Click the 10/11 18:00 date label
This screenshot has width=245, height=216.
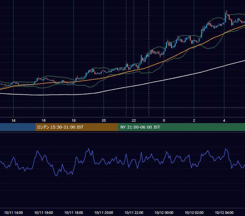[x=73, y=212]
